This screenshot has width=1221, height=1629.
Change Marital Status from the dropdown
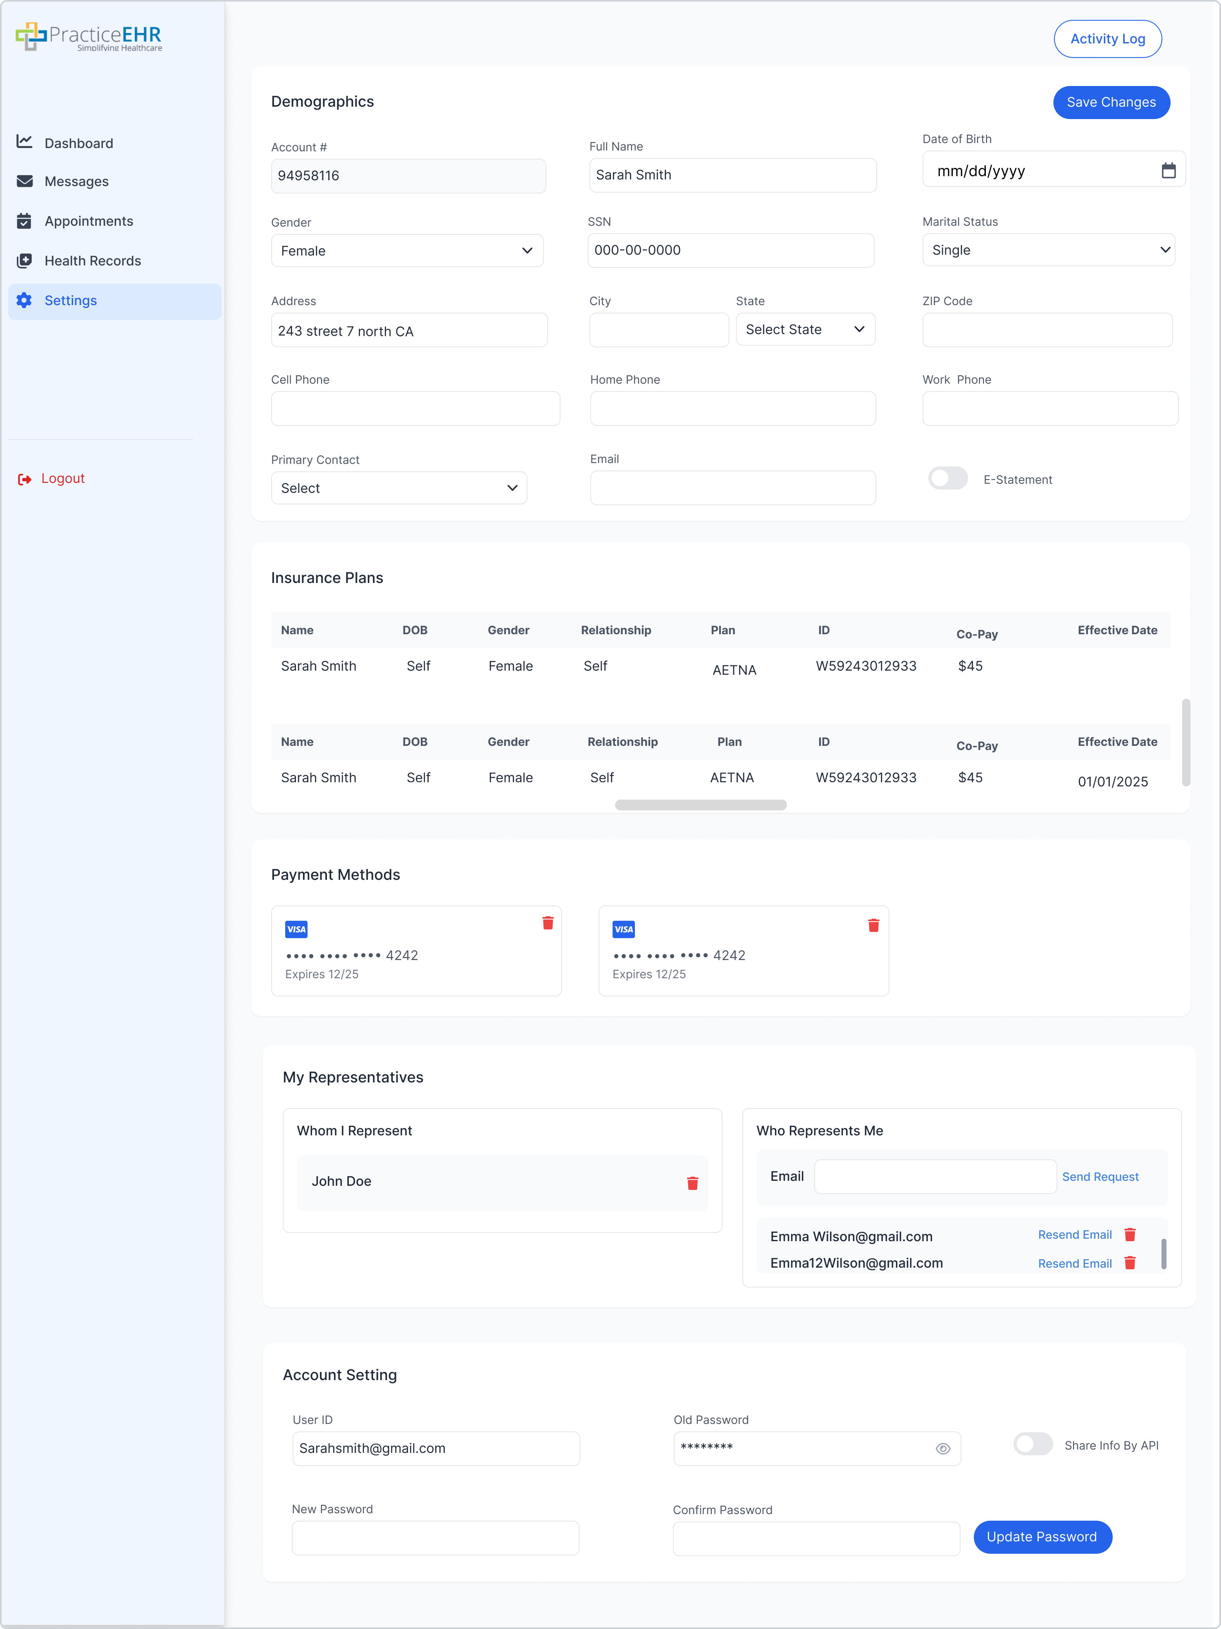point(1049,250)
